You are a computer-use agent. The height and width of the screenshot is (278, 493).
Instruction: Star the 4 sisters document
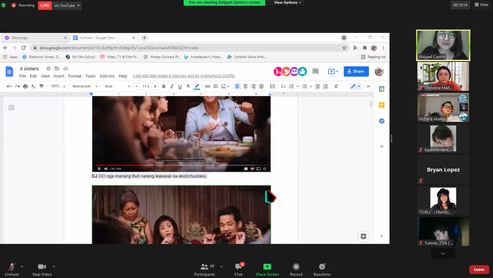pyautogui.click(x=48, y=69)
